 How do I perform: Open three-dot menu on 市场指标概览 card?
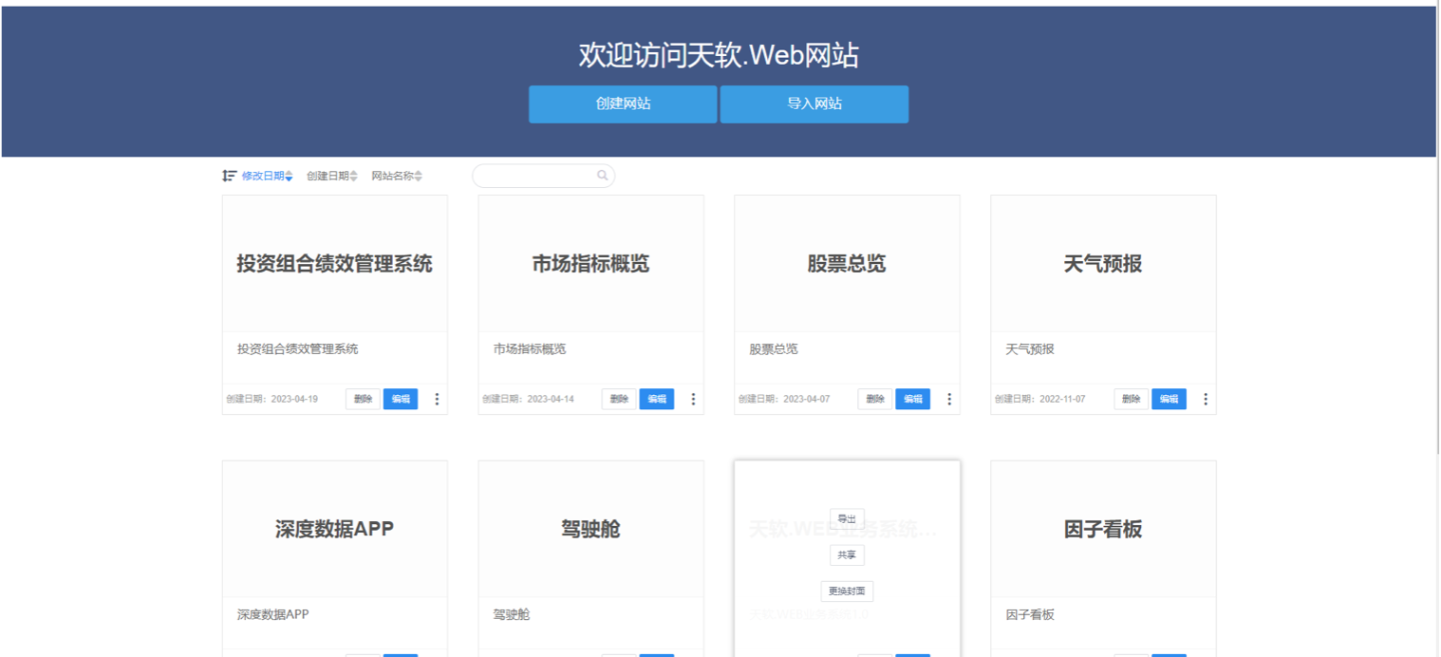(693, 400)
